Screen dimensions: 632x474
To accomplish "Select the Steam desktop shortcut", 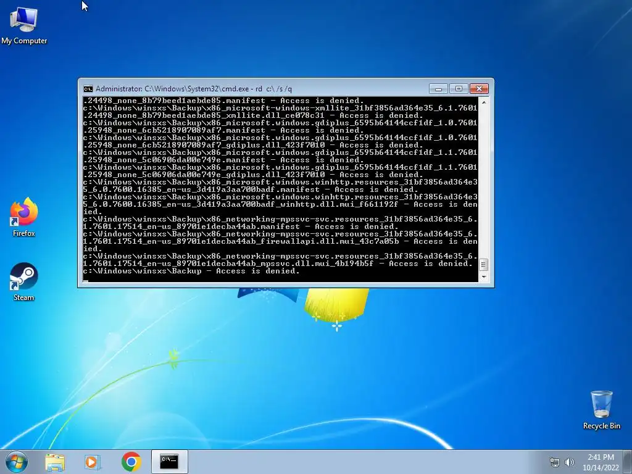I will (24, 281).
